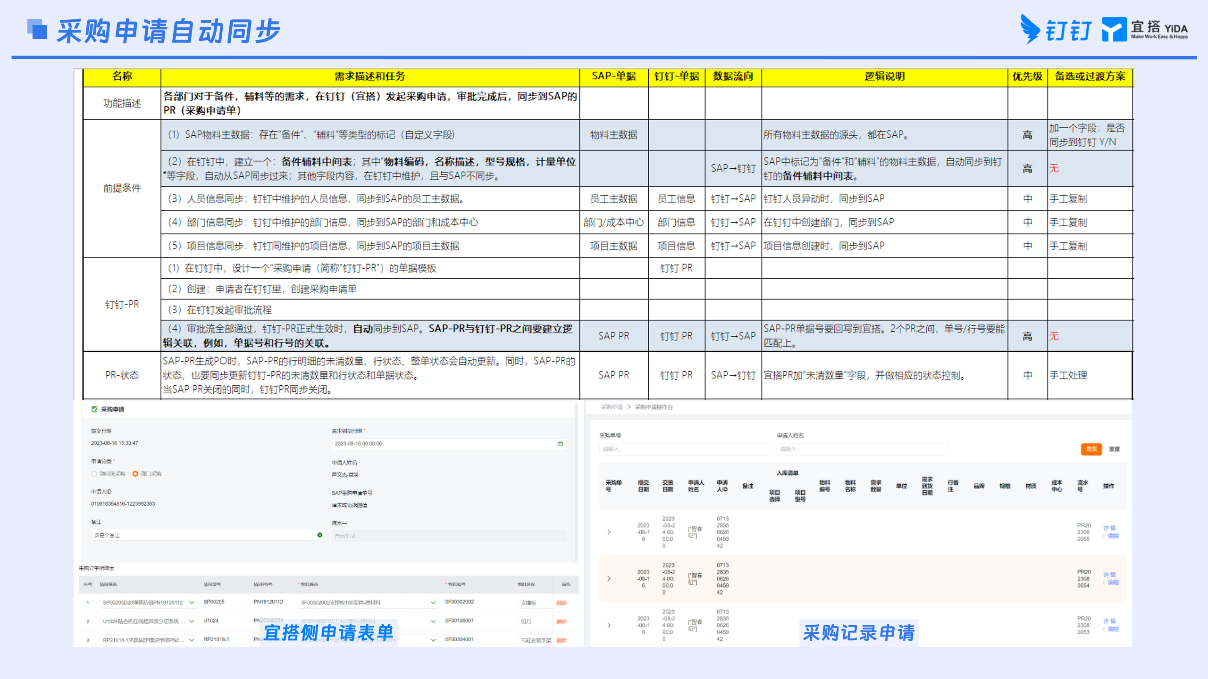Open the calendar icon in 需求到货日期 field
The height and width of the screenshot is (679, 1208).
click(x=560, y=444)
